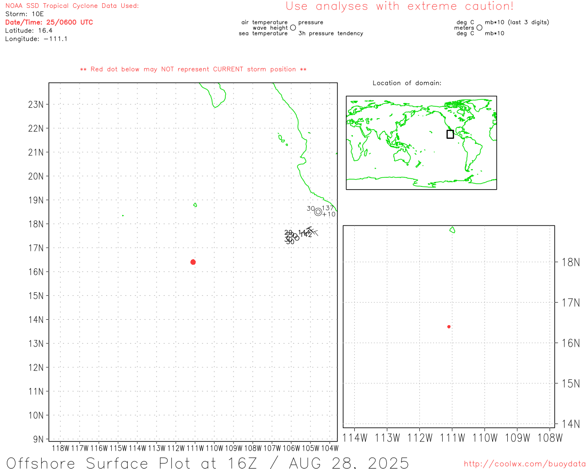Click the '23N' latitude label on main map

(x=36, y=104)
